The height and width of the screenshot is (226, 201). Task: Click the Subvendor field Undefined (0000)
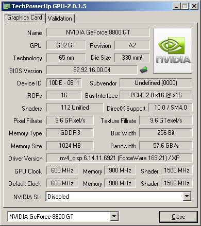[x=156, y=83]
